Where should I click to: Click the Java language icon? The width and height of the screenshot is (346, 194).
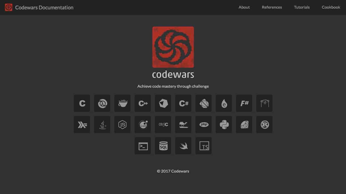tap(102, 124)
